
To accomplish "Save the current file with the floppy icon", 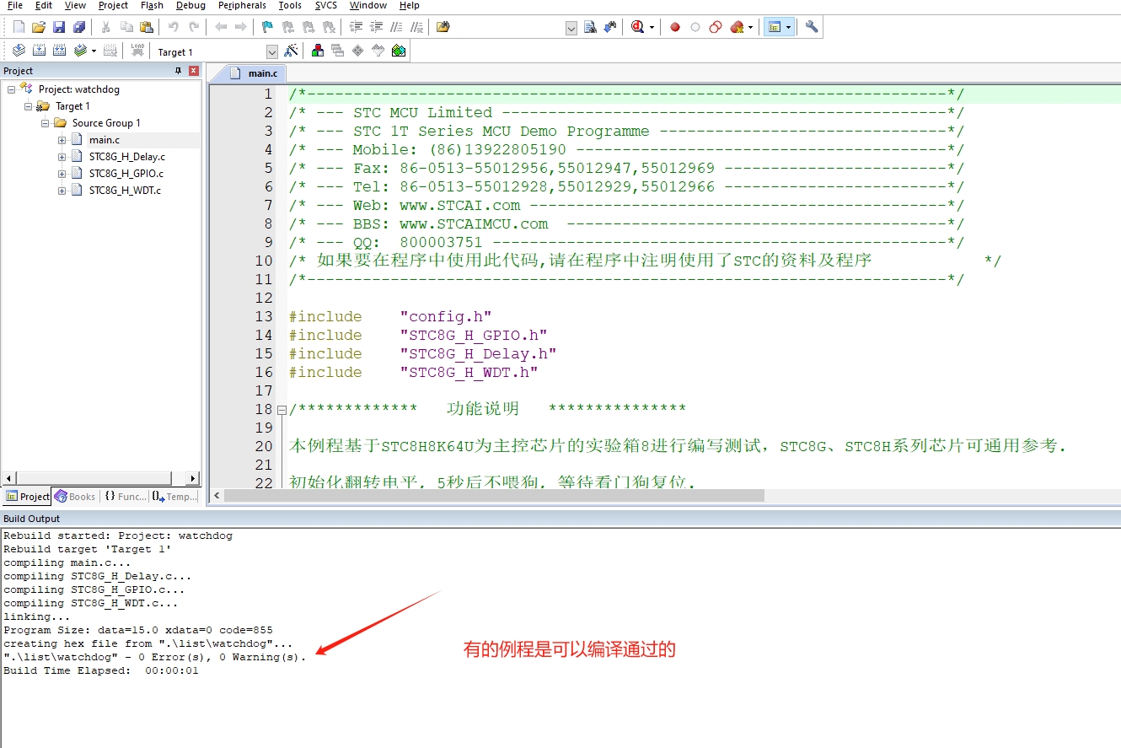I will (59, 27).
